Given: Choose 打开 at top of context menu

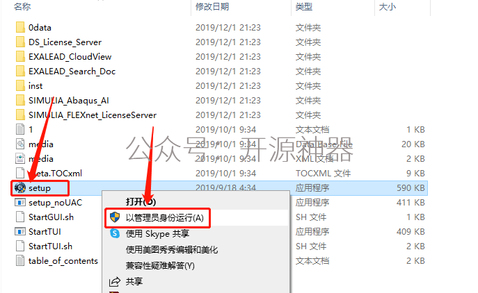Looking at the screenshot, I should point(141,202).
